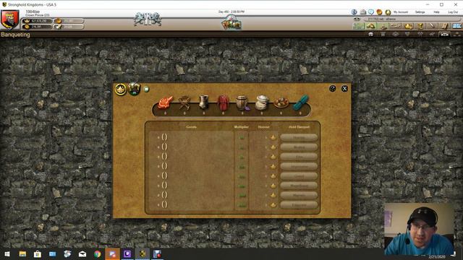The height and width of the screenshot is (260, 463).
Task: Click the faith points counter icon
Action: click(x=58, y=21)
